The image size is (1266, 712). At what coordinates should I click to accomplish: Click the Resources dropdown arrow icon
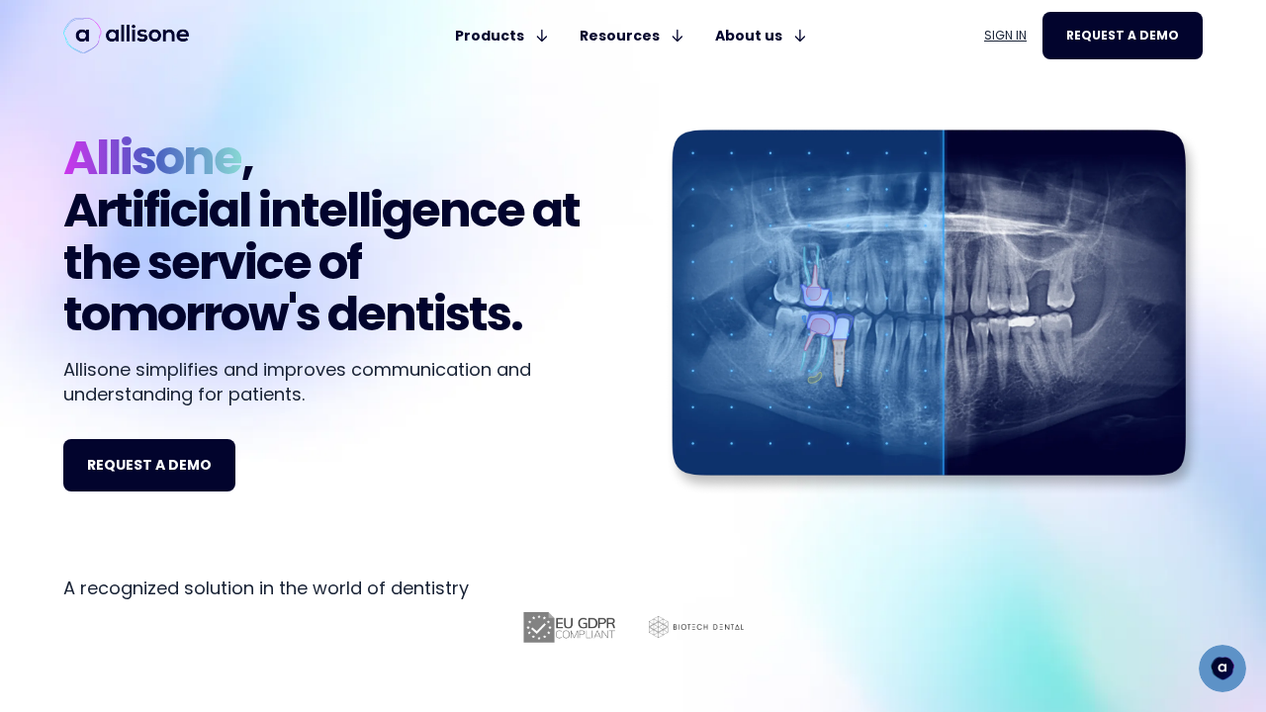point(677,36)
